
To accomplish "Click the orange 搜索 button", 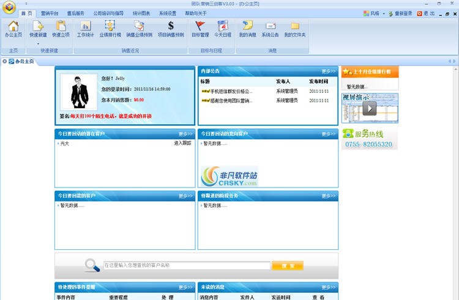I will (x=288, y=266).
